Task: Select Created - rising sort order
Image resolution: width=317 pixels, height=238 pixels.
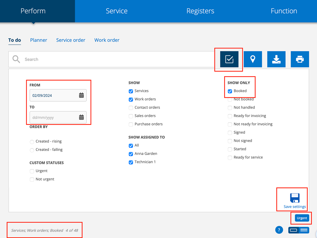Action: (32, 142)
